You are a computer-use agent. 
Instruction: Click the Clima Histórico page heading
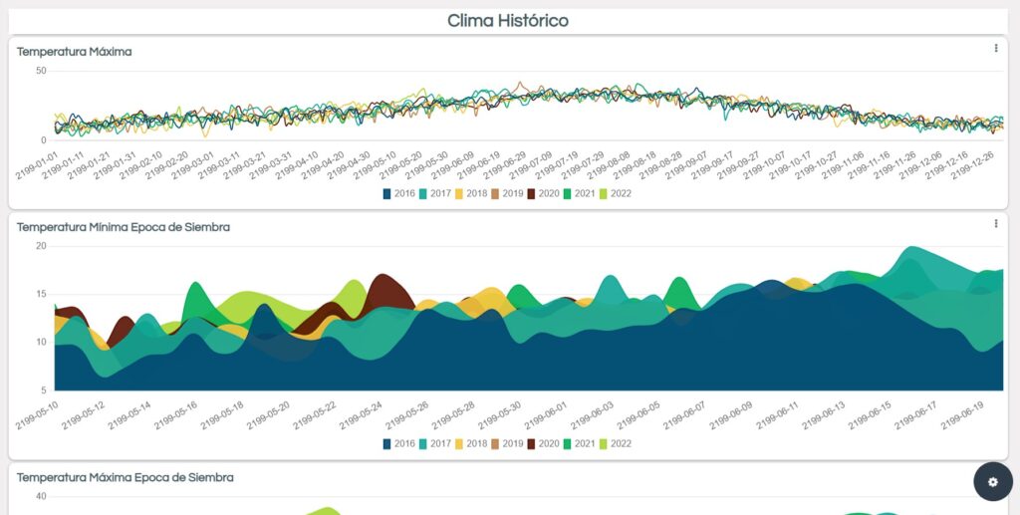pos(508,21)
